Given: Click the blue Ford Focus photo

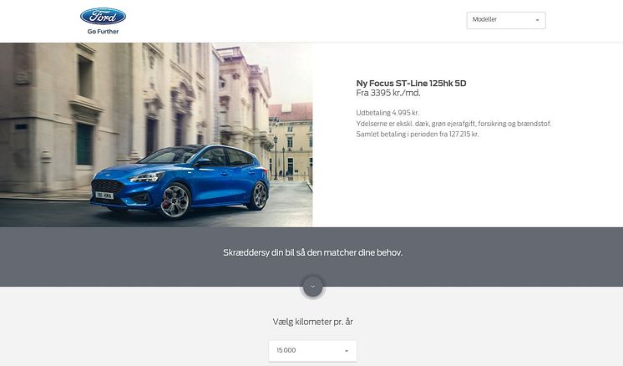Looking at the screenshot, I should click(x=156, y=135).
